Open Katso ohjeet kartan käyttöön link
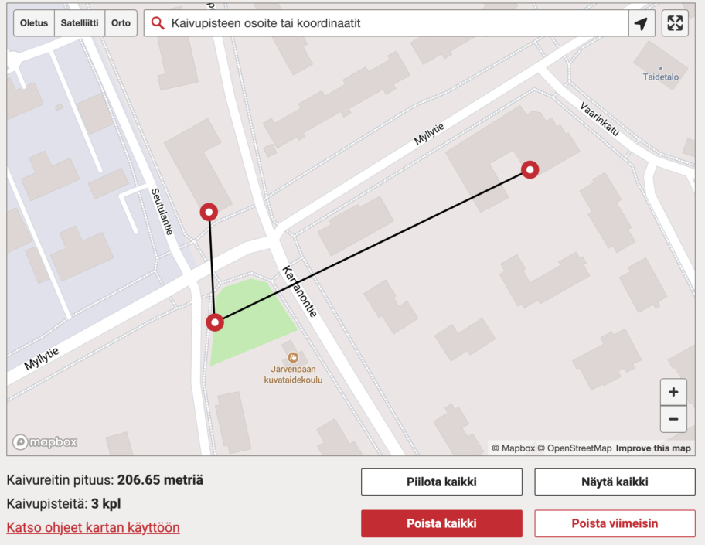The width and height of the screenshot is (705, 545). [x=93, y=527]
